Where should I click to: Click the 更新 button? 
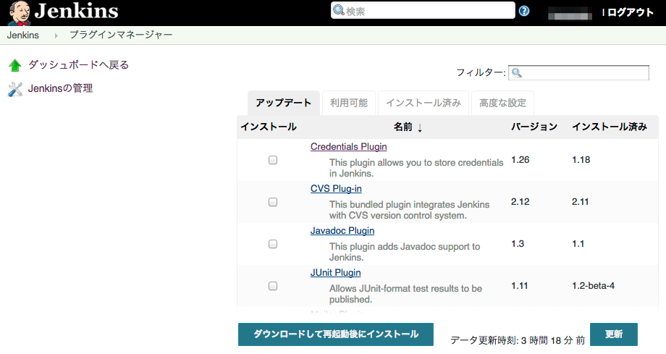[x=614, y=334]
